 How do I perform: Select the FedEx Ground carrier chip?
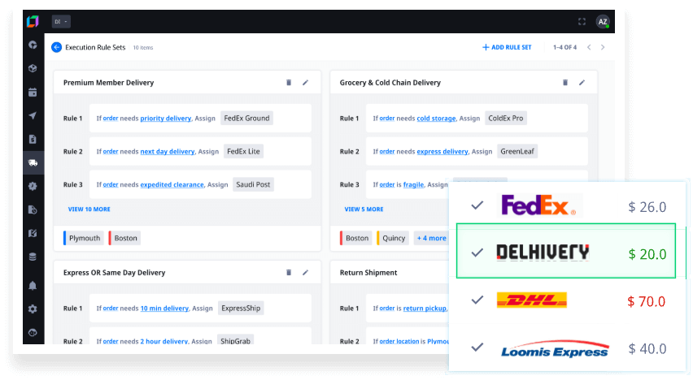[x=246, y=119]
